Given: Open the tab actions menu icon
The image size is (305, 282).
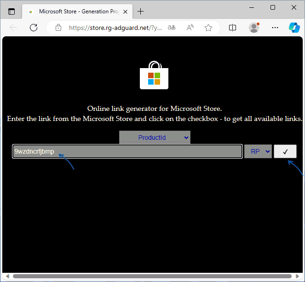Looking at the screenshot, I should coord(12,12).
